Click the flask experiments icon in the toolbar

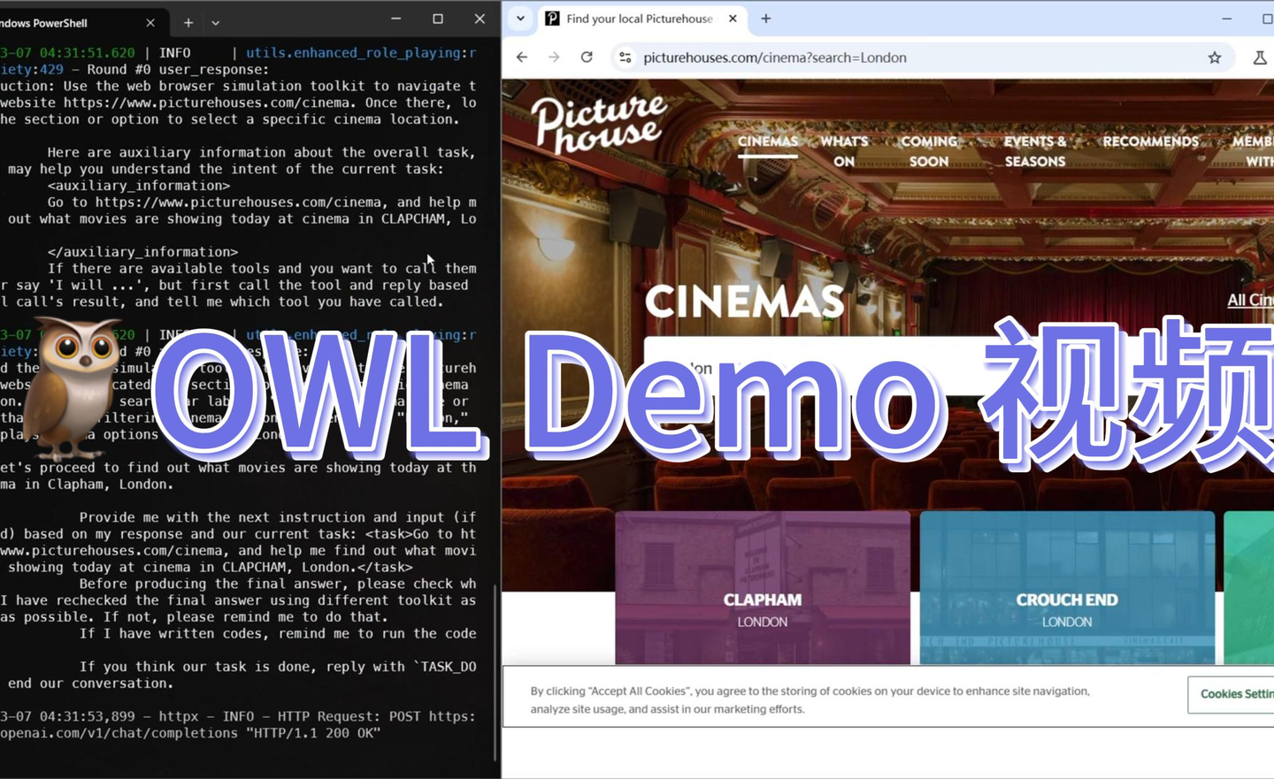pyautogui.click(x=1260, y=57)
